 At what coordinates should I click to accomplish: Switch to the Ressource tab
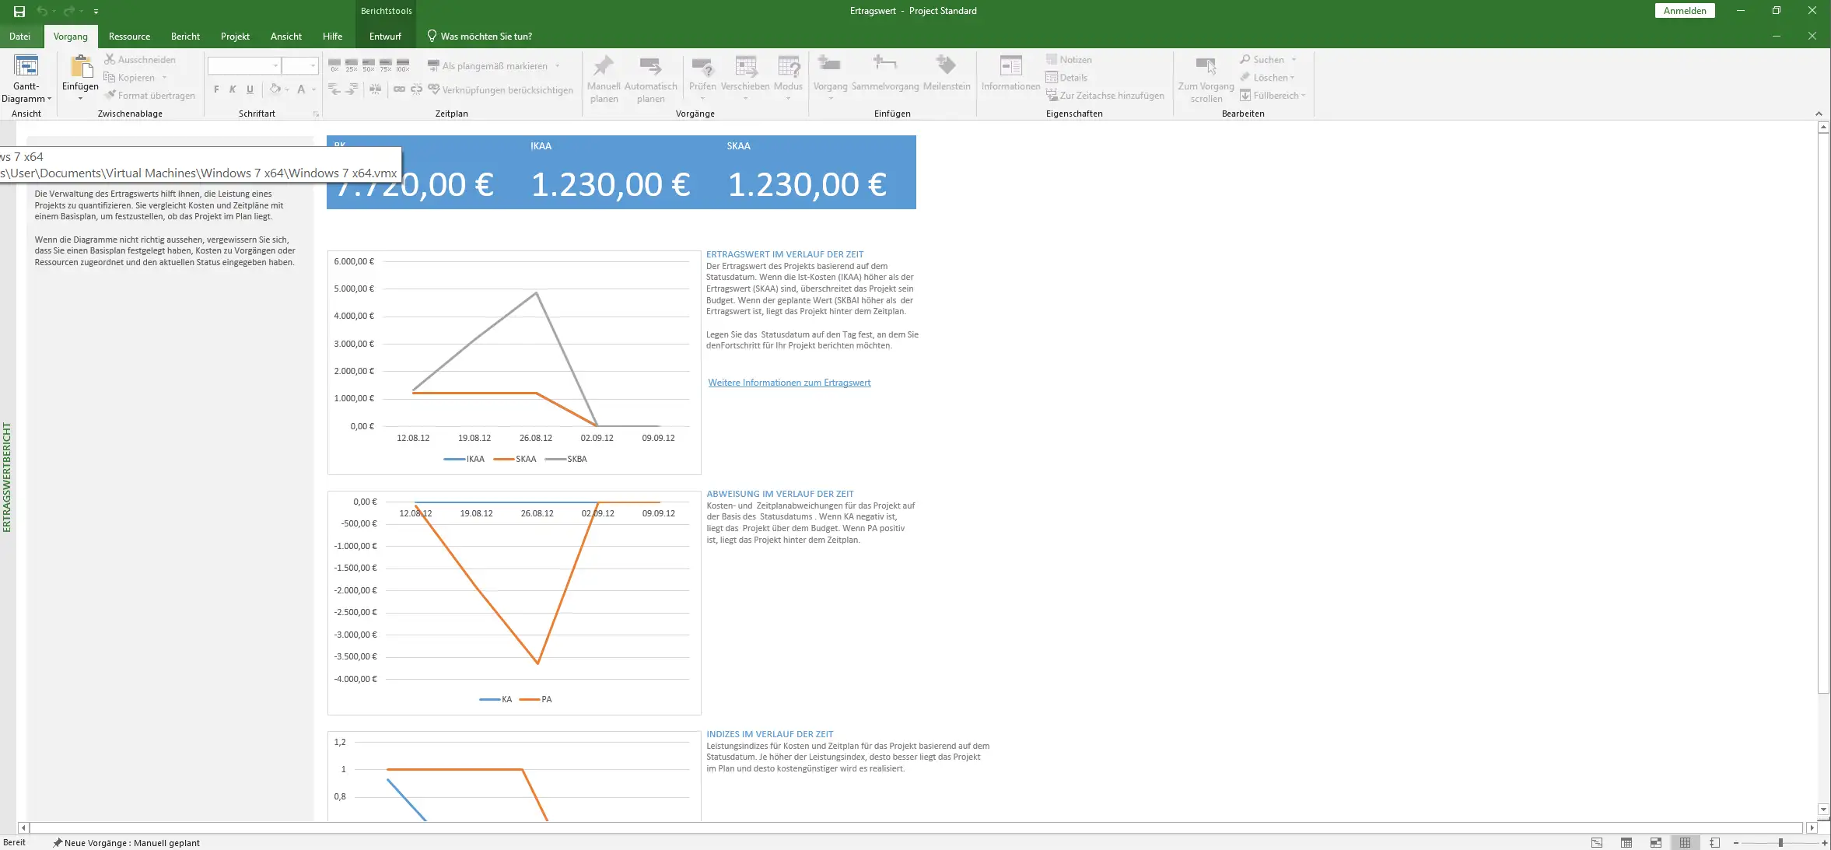tap(129, 37)
